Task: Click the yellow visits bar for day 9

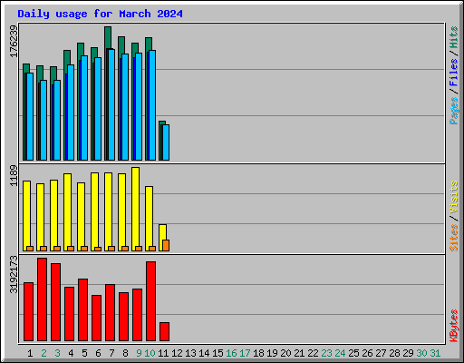Action: click(135, 209)
